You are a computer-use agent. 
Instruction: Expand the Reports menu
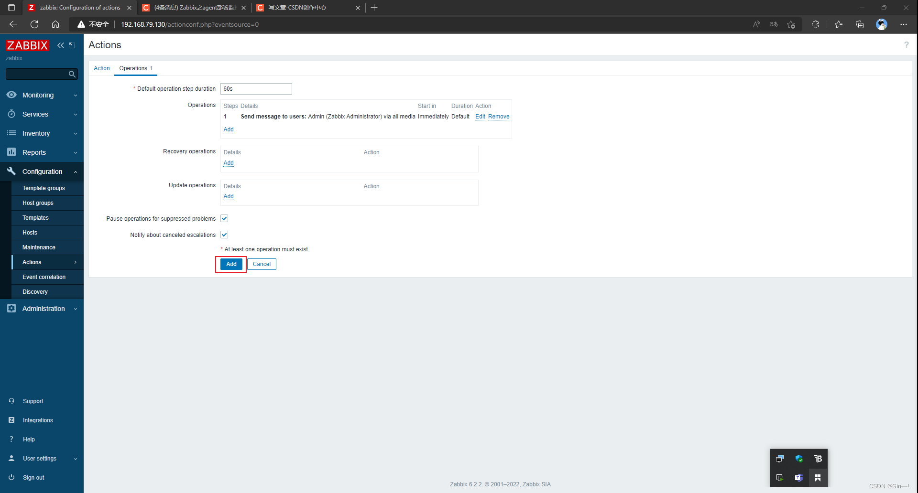[x=76, y=153]
